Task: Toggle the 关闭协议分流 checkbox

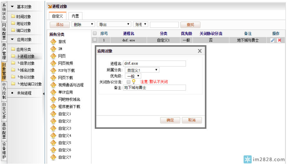Action: (x=129, y=82)
